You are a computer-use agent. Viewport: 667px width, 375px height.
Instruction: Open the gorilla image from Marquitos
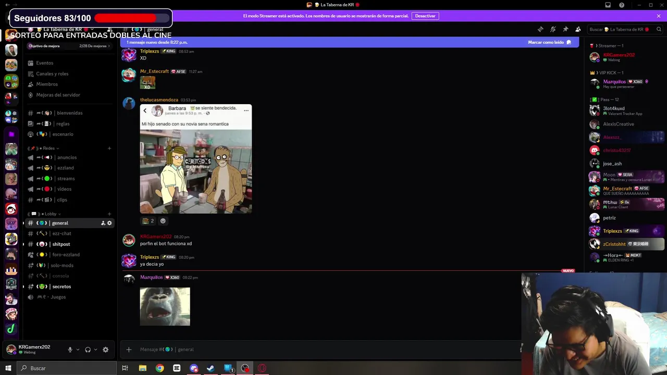point(165,306)
